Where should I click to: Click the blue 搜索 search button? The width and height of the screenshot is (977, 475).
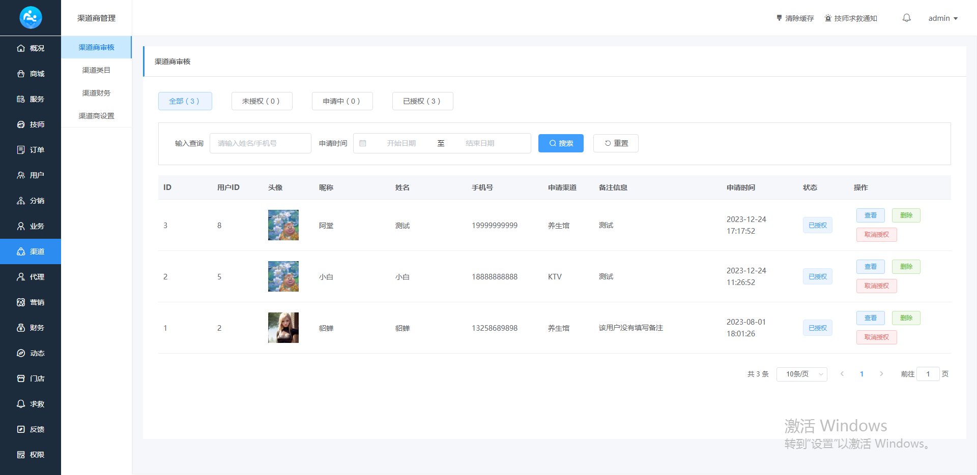point(561,143)
